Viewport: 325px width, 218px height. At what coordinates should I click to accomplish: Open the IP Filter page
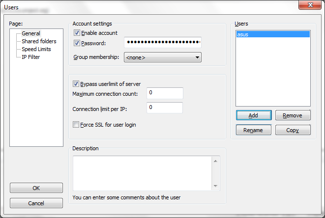30,57
